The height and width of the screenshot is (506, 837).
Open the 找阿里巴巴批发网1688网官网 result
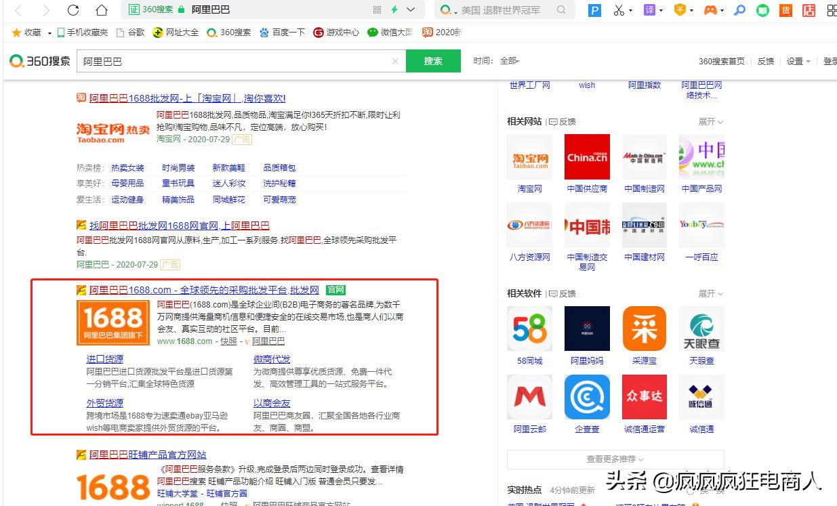pos(180,226)
